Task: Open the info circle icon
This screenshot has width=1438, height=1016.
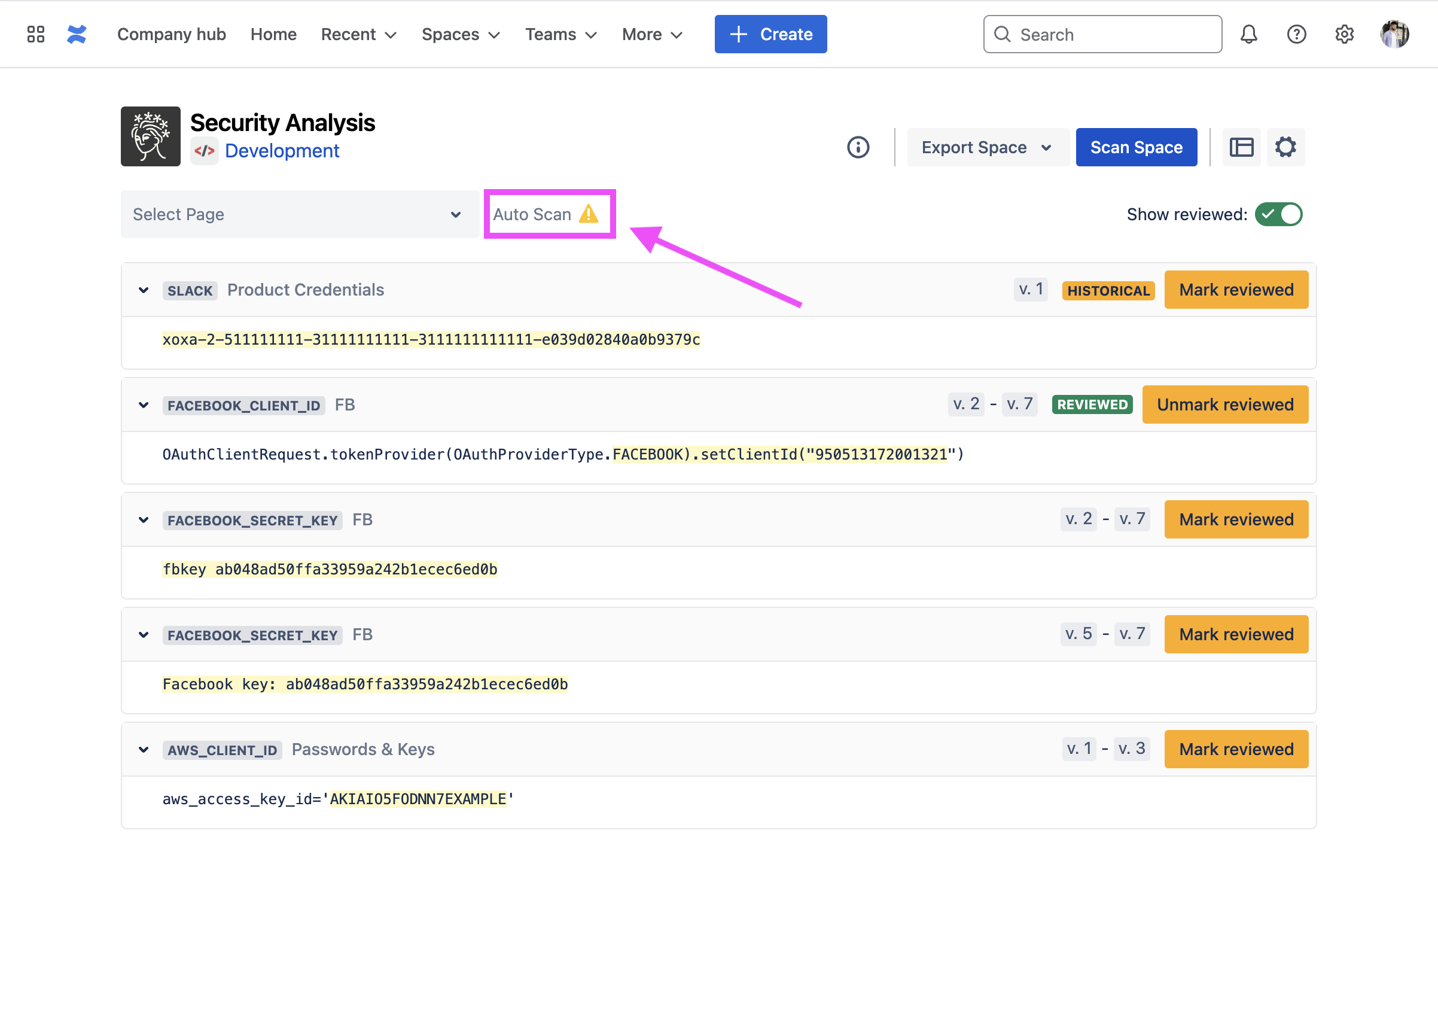Action: pos(858,147)
